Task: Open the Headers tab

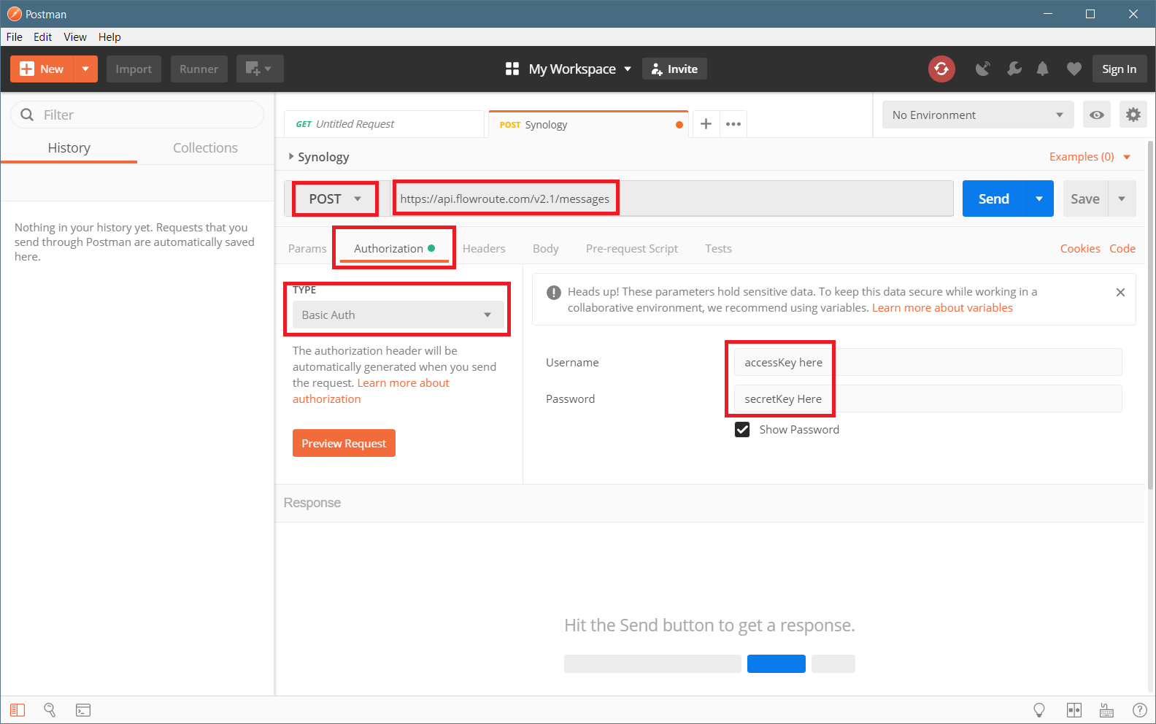Action: (484, 248)
